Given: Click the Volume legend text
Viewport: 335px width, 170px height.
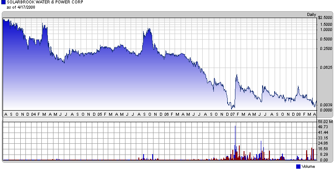Looking at the screenshot, I should click(308, 167).
